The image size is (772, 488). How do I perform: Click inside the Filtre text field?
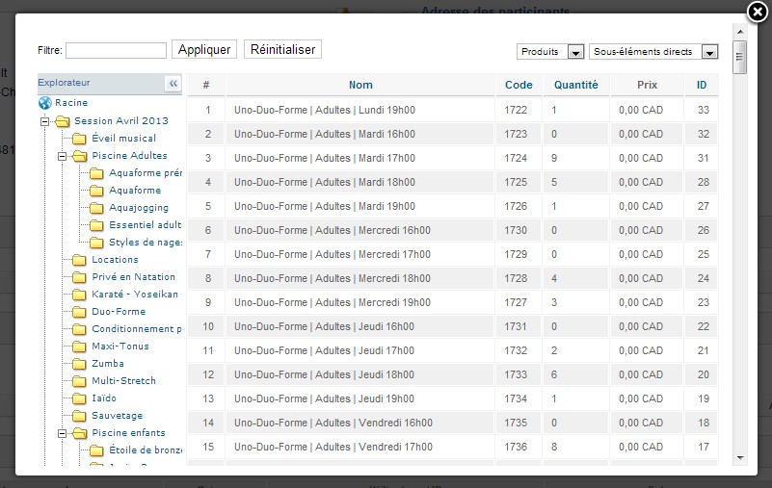116,50
